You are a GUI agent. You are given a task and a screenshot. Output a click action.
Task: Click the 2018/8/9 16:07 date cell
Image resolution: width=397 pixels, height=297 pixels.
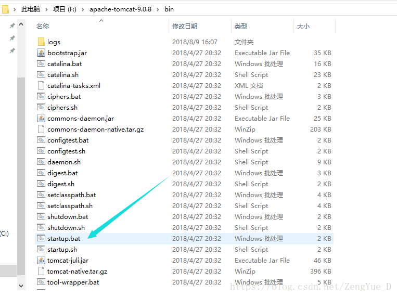coord(195,42)
